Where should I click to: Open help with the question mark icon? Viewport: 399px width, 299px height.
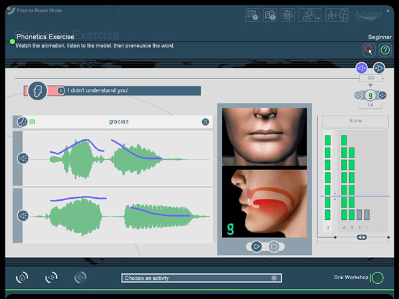(385, 50)
